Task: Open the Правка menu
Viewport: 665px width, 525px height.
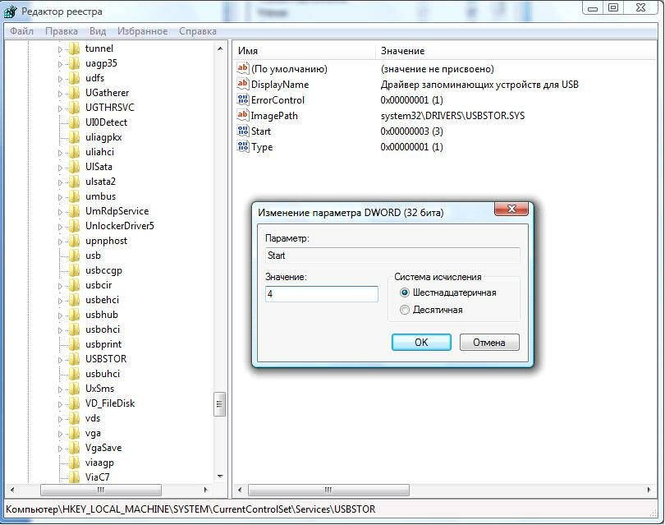Action: click(62, 31)
